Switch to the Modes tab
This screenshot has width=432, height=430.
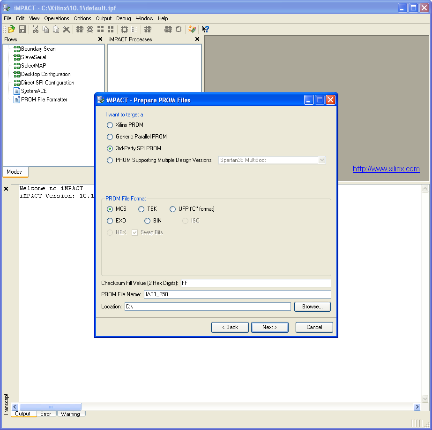(15, 172)
